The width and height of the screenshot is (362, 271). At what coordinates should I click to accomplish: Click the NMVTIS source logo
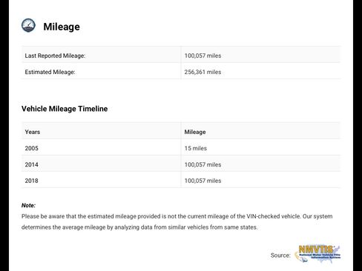pyautogui.click(x=317, y=254)
